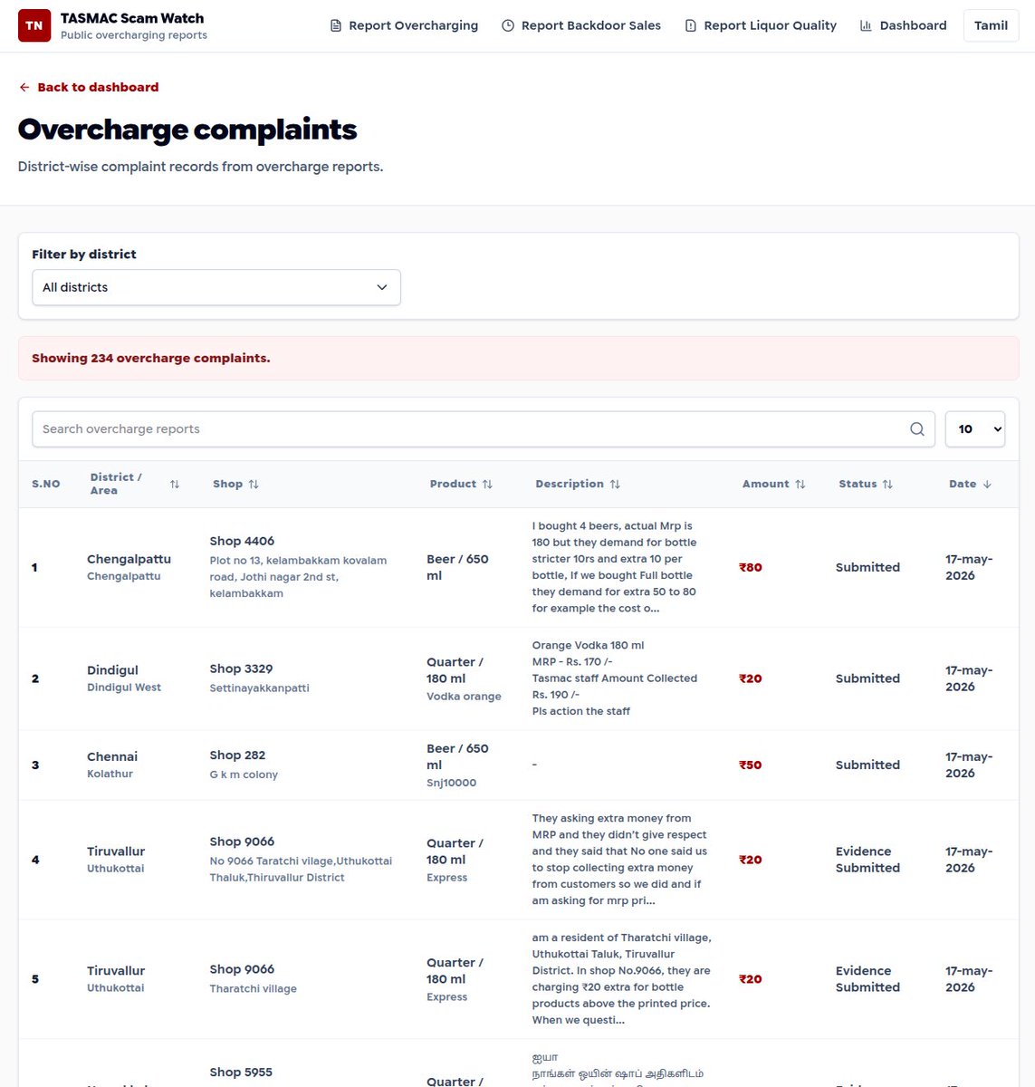1035x1087 pixels.
Task: Click Snj10000 product text
Action: pos(451,783)
